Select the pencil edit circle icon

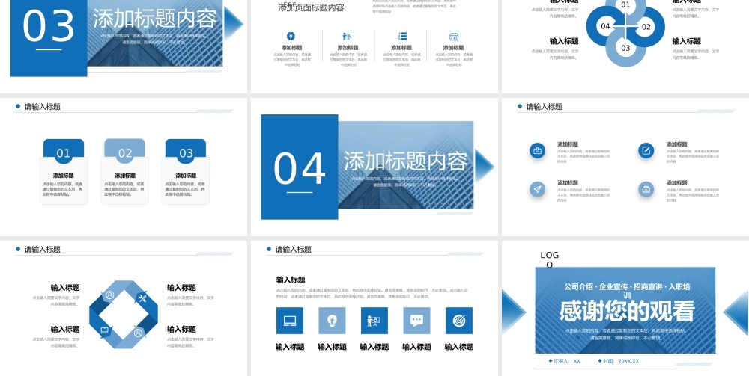pos(646,150)
